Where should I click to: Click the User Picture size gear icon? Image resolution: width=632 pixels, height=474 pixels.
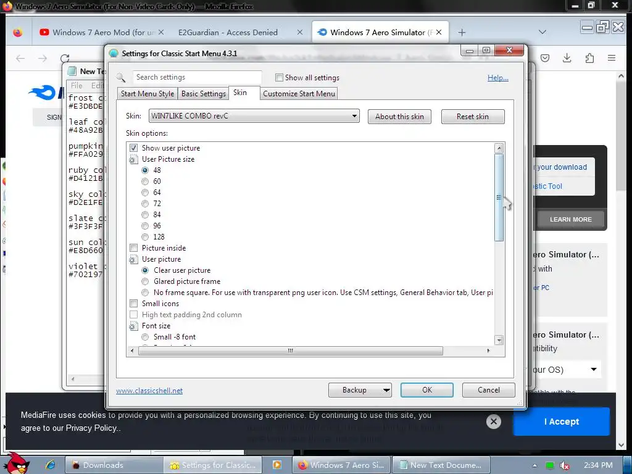pos(133,160)
